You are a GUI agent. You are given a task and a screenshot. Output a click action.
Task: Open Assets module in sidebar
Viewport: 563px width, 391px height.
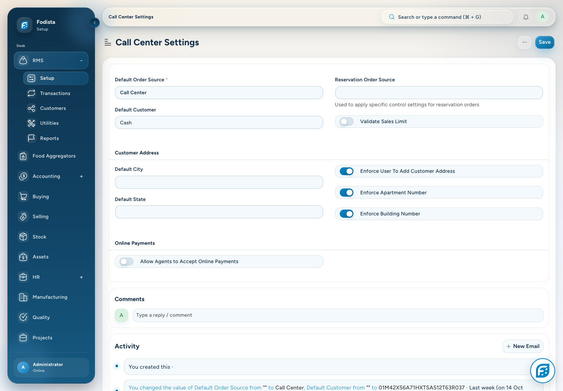pos(51,257)
